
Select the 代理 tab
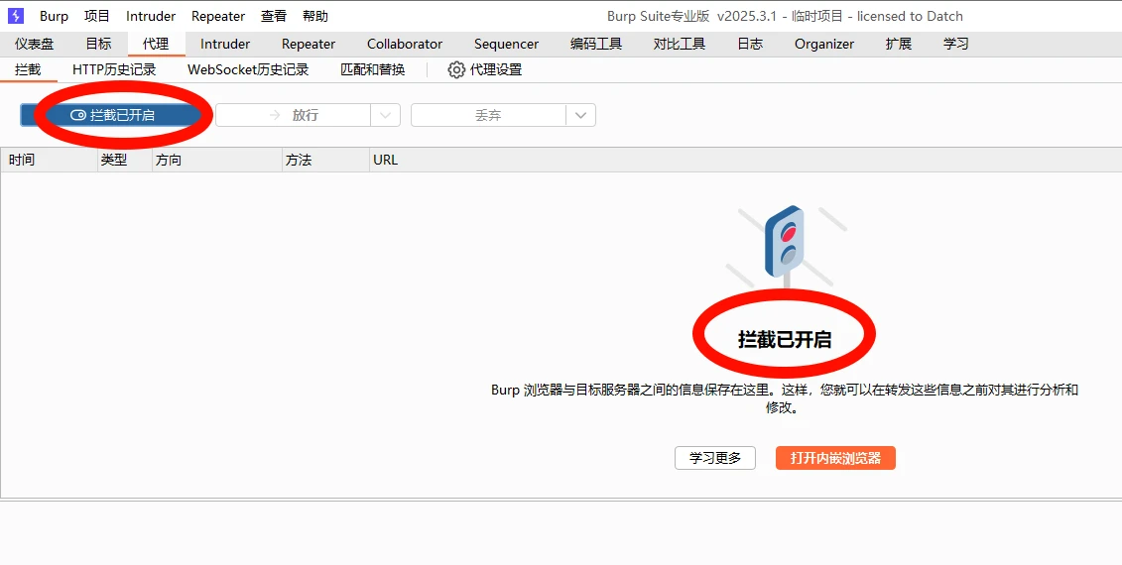click(x=156, y=44)
